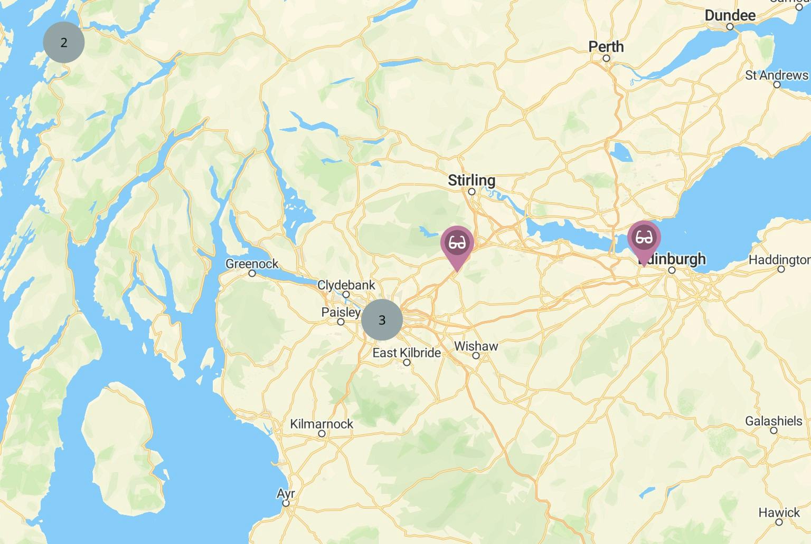Image resolution: width=811 pixels, height=544 pixels.
Task: Expand the gray cluster marker labeled 2
Action: click(64, 43)
